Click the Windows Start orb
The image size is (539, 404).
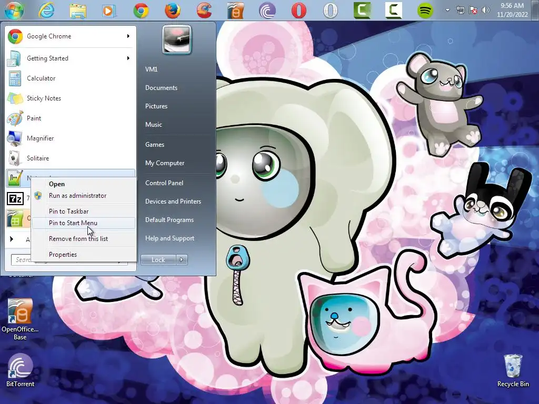[14, 9]
